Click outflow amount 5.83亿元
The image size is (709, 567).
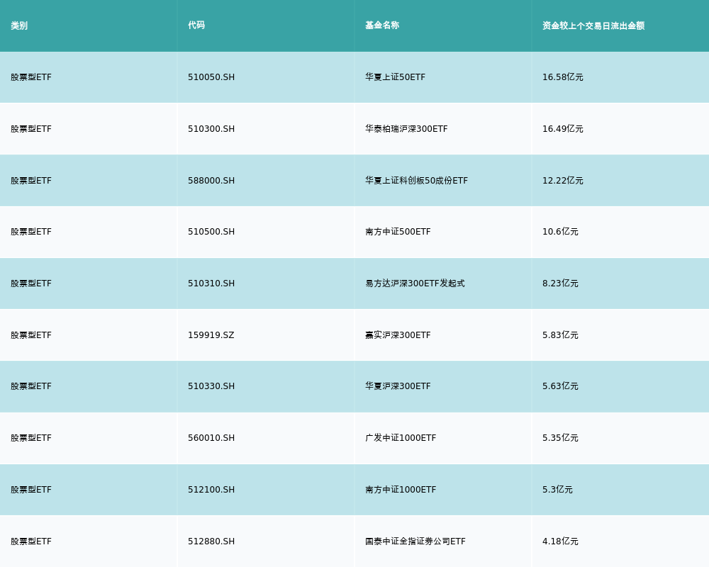(x=560, y=335)
